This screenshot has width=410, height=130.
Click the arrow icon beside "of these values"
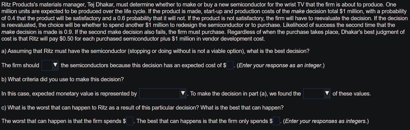(x=327, y=94)
